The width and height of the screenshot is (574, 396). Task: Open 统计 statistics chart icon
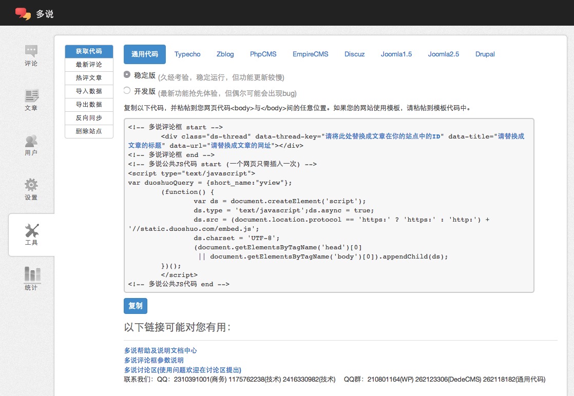tap(31, 275)
